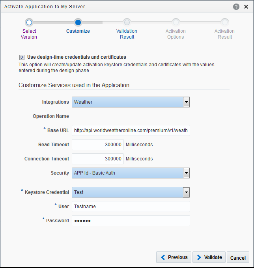Click 'Milliseconds' text beside Connection Timeout

(x=139, y=159)
